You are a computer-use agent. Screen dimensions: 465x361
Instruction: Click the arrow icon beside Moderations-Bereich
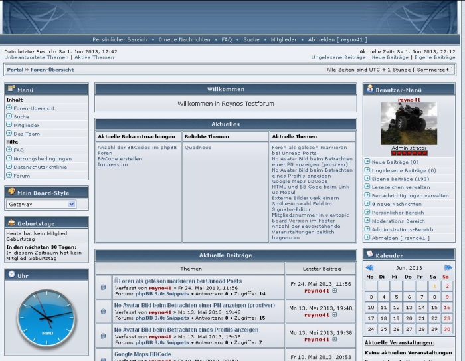[367, 221]
